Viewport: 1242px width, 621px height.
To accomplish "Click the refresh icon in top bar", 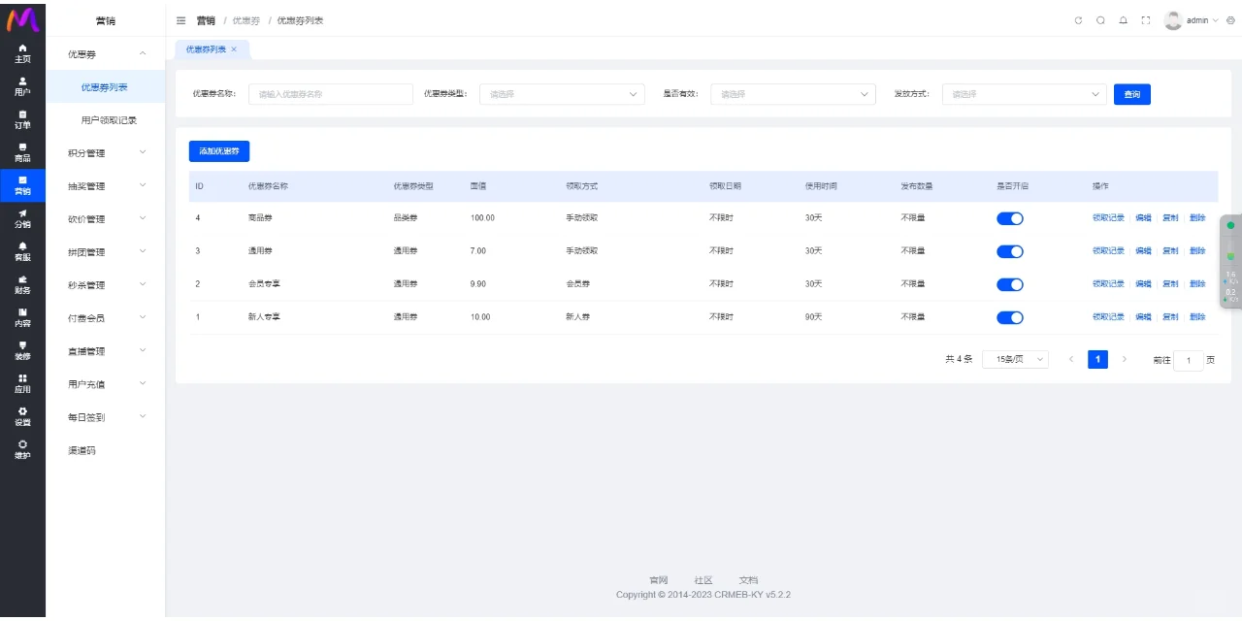I will click(1078, 20).
